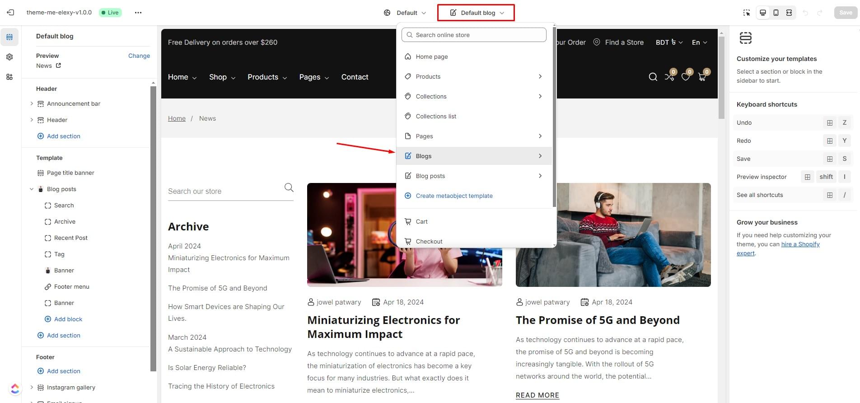Open the BDT currency dropdown
The height and width of the screenshot is (403, 860).
point(669,42)
